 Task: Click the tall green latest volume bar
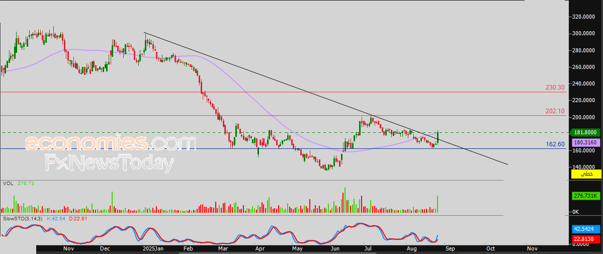coord(438,204)
